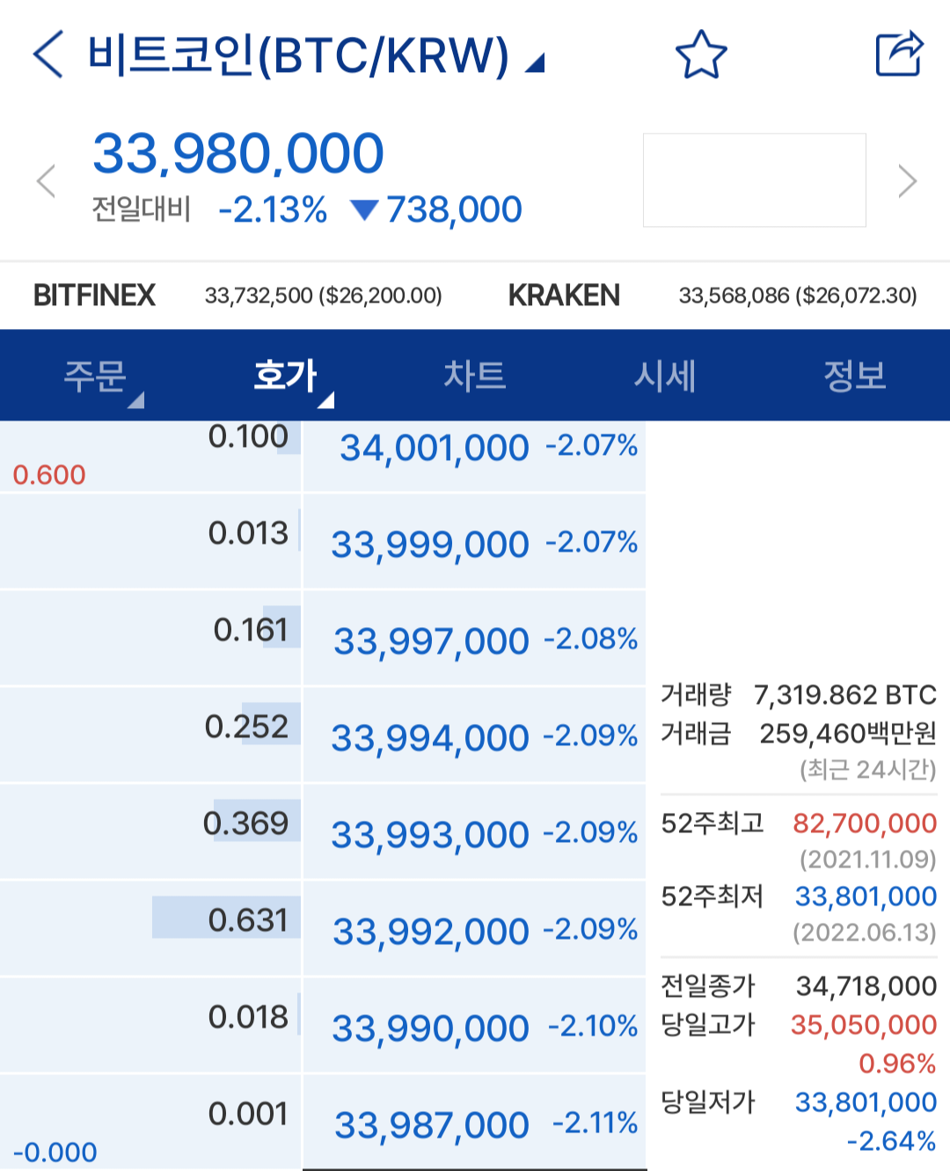Go to previous coin with left chevron

(x=46, y=181)
